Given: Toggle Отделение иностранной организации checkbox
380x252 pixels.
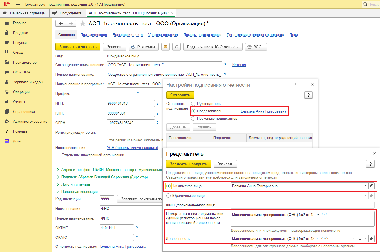Looking at the screenshot, I should (58, 155).
